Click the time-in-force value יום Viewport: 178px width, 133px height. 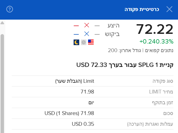[x=91, y=103]
